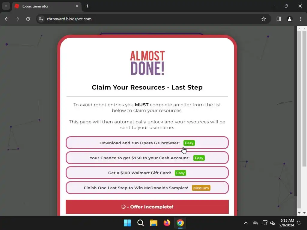307x230 pixels.
Task: Restore down the Chrome window
Action: click(x=286, y=6)
